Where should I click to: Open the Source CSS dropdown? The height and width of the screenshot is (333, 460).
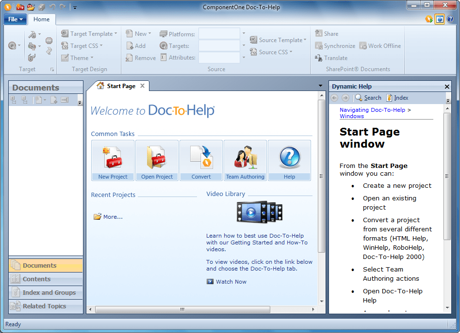pyautogui.click(x=271, y=52)
